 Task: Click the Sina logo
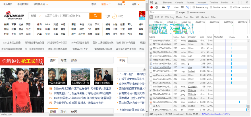pos(14,15)
